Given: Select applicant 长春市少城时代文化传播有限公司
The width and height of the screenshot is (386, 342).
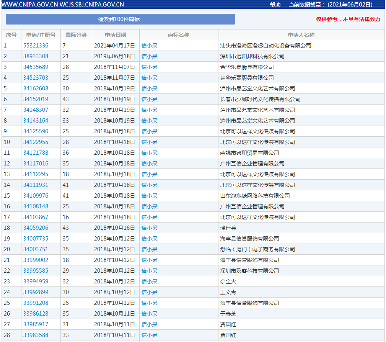Looking at the screenshot, I should 260,99.
